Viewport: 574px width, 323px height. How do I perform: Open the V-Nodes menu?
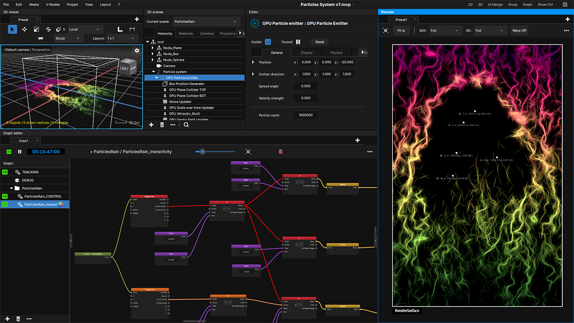point(52,4)
